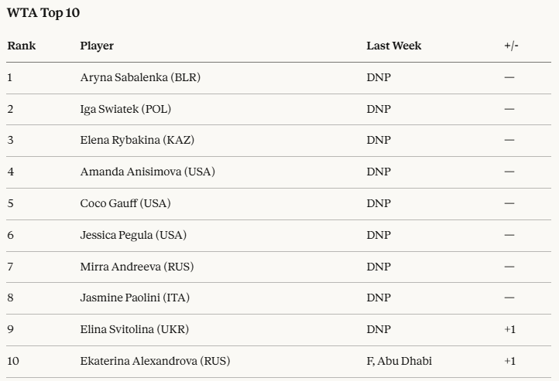The height and width of the screenshot is (381, 559).
Task: Click rank number 1 cell
Action: coord(10,77)
